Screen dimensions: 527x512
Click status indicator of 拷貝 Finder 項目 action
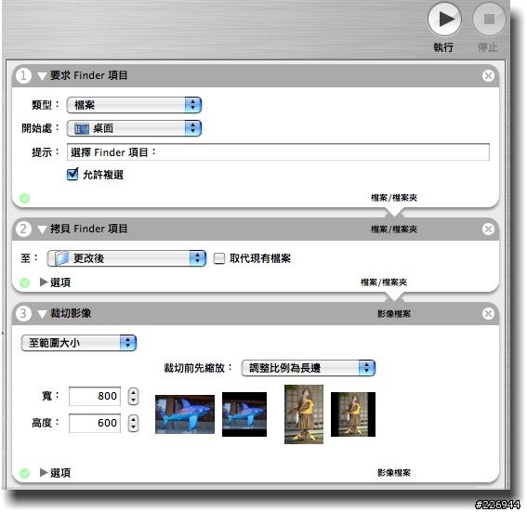pos(24,282)
